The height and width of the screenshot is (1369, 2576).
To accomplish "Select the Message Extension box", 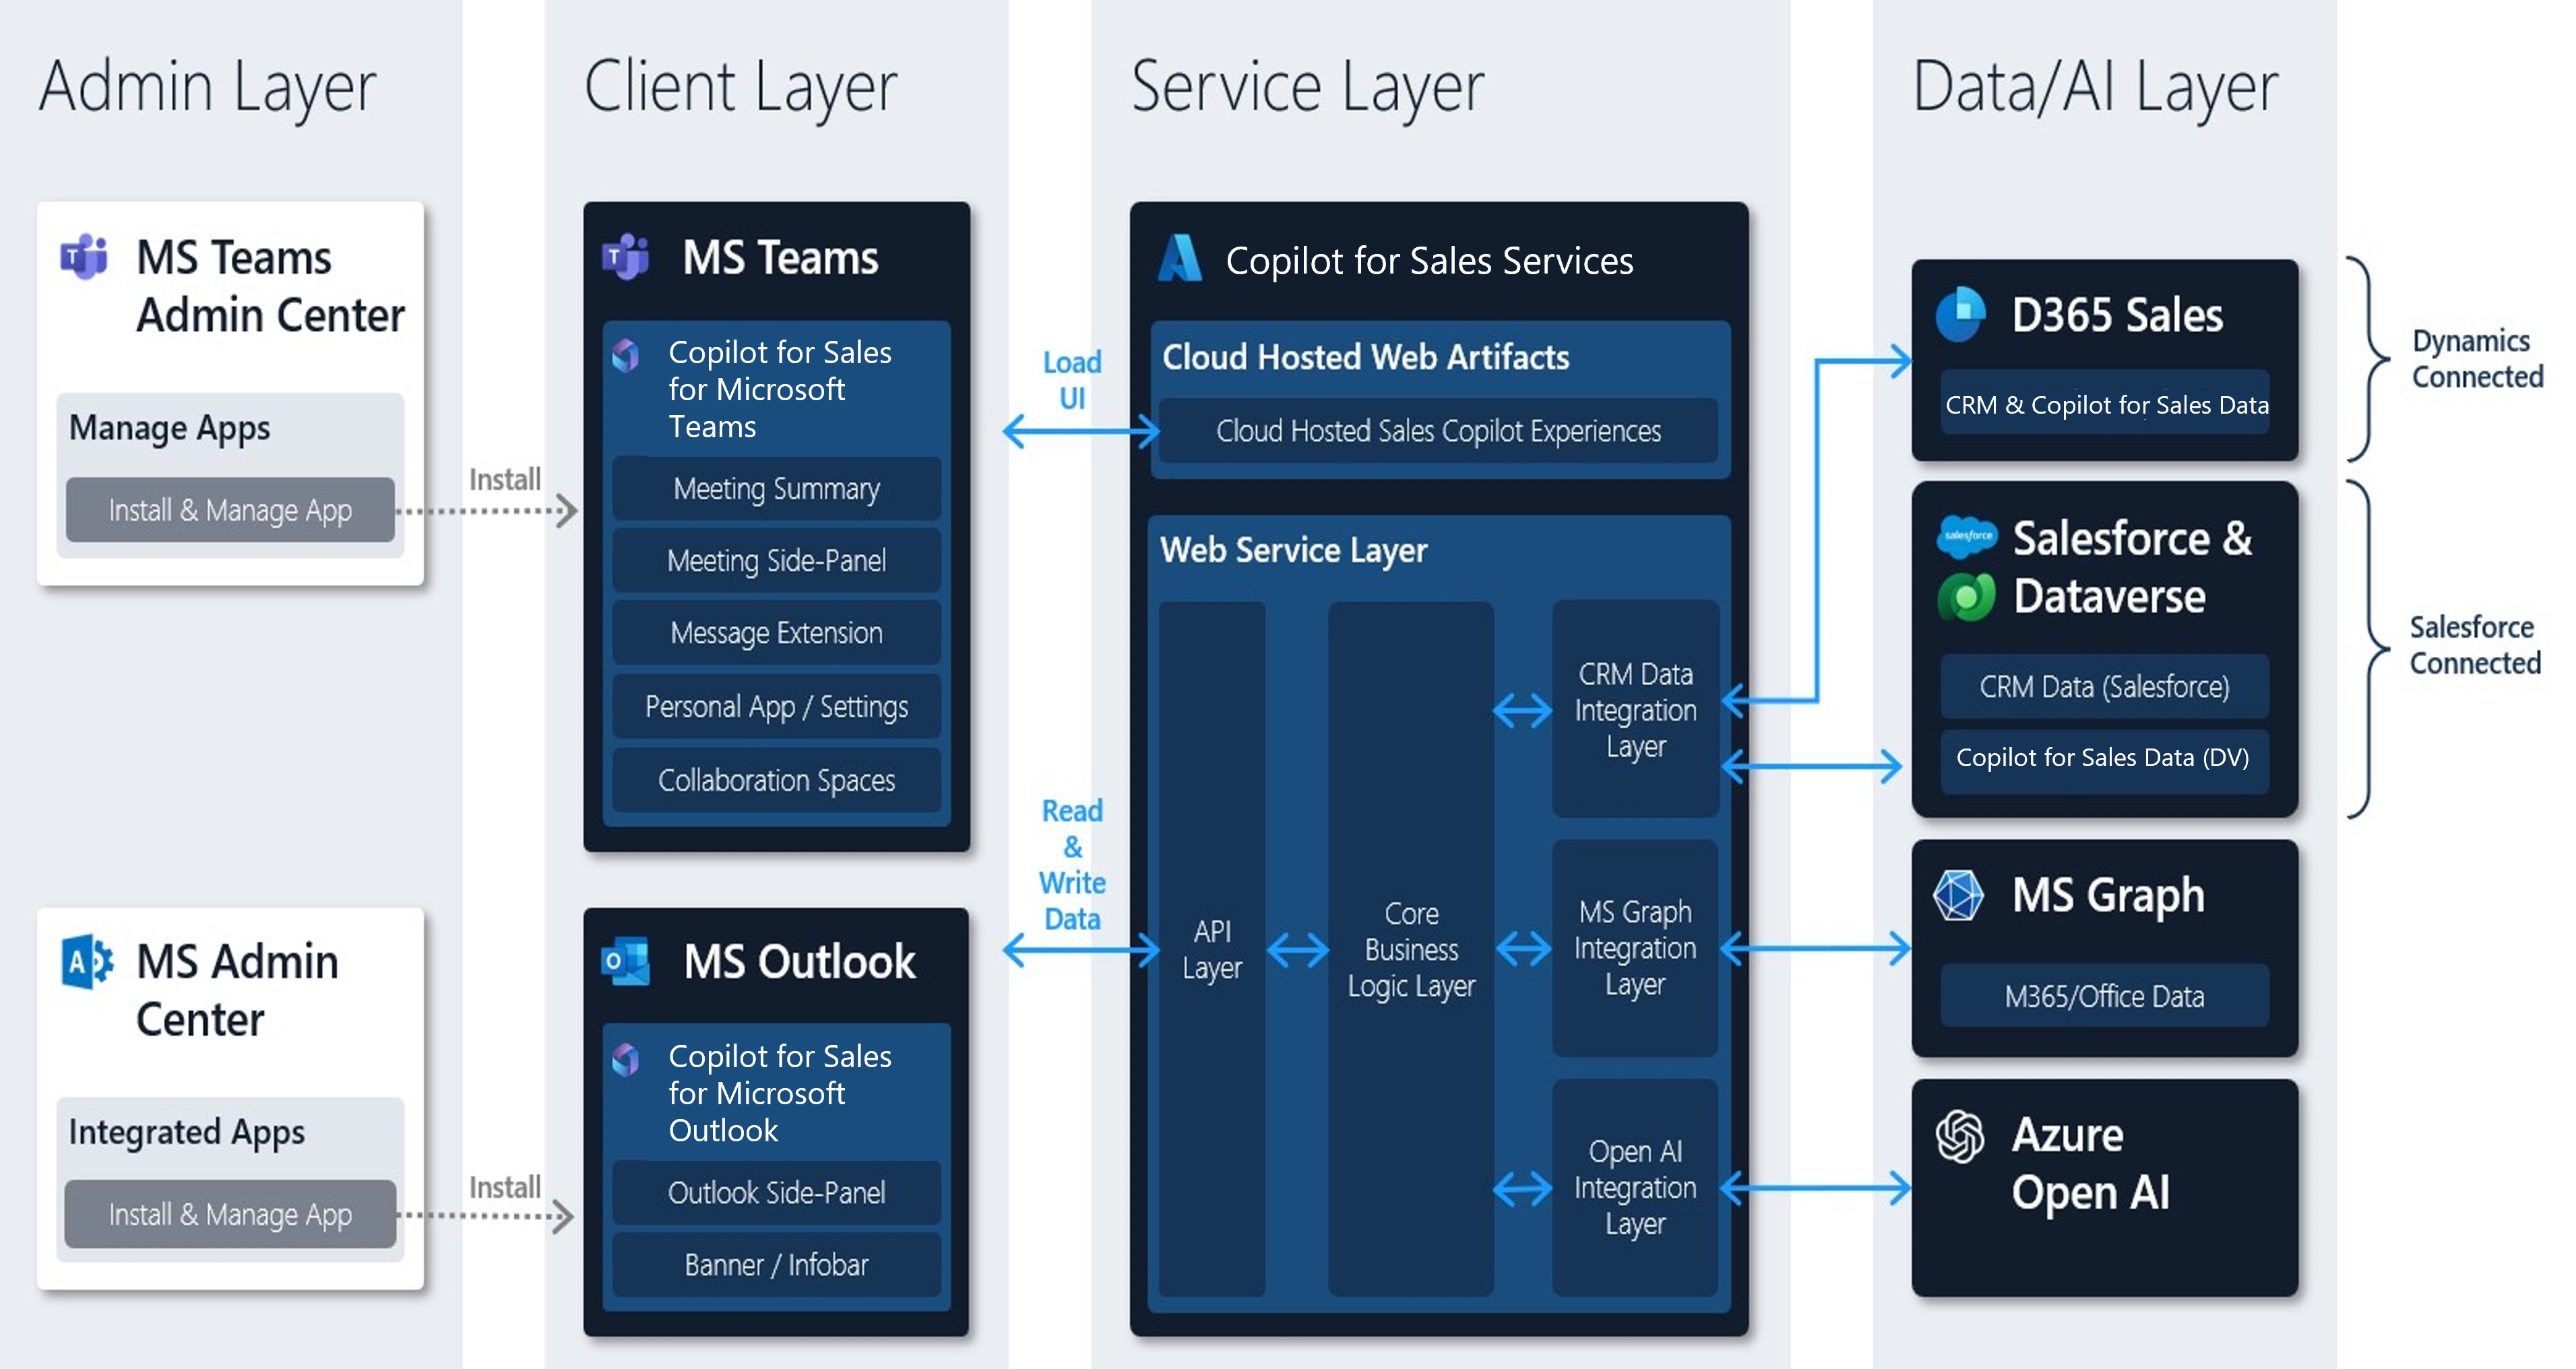I will [x=777, y=633].
